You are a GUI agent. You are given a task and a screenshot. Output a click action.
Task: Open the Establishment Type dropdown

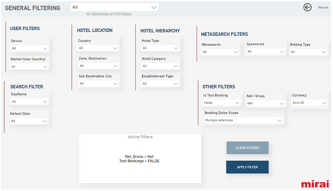tap(160, 83)
